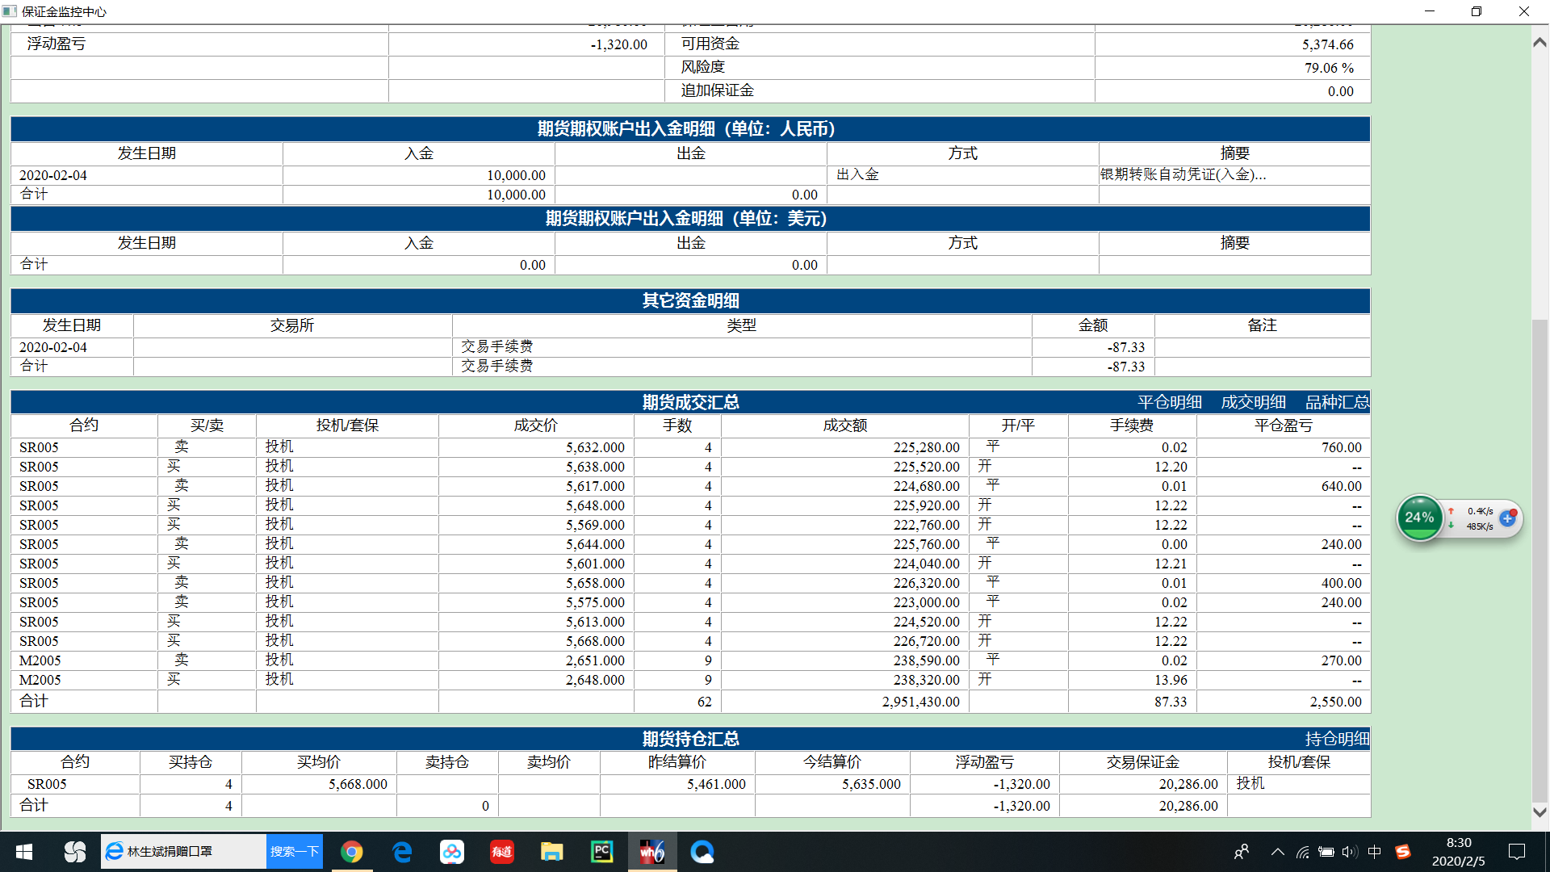
Task: Open Baidu Netdisk taskbar icon
Action: 451,852
